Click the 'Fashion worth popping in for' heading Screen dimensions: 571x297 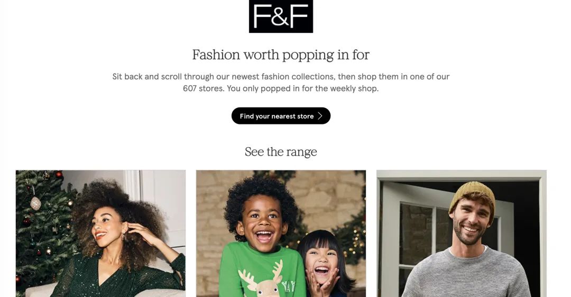(x=281, y=55)
